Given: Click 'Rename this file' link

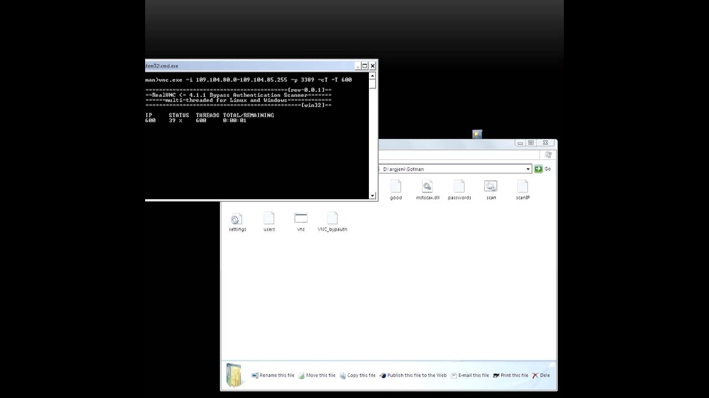Looking at the screenshot, I should [x=273, y=375].
